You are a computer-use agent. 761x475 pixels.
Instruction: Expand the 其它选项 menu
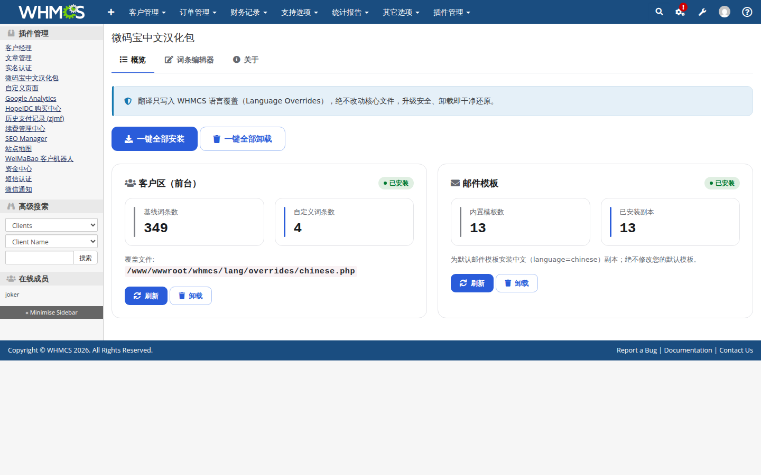(401, 12)
